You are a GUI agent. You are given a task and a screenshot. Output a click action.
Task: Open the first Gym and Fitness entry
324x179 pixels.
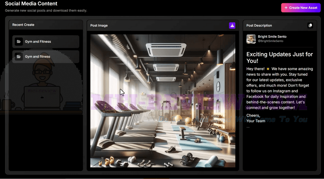pyautogui.click(x=46, y=42)
